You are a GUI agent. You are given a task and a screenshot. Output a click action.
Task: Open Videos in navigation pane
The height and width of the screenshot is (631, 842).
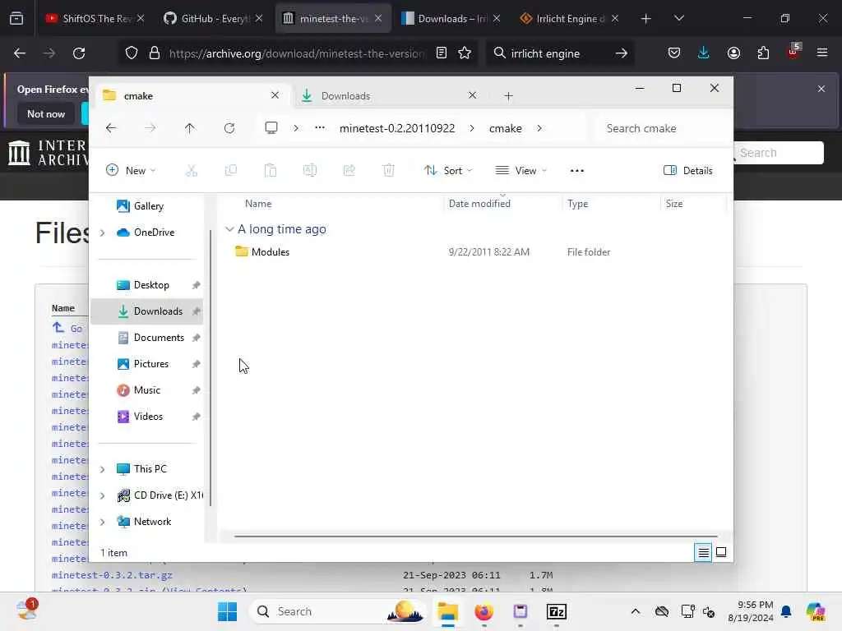148,417
